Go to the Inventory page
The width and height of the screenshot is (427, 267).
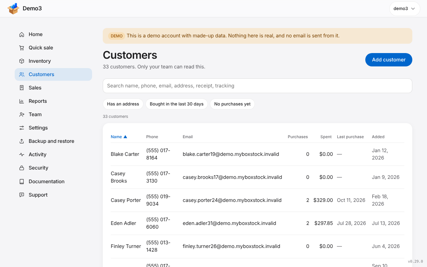[53, 61]
